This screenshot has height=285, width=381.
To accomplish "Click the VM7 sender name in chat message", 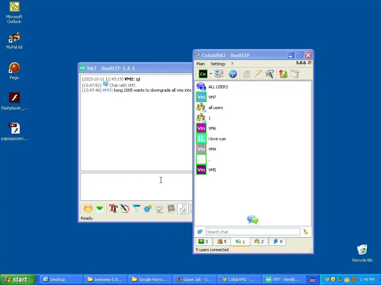I will click(107, 90).
